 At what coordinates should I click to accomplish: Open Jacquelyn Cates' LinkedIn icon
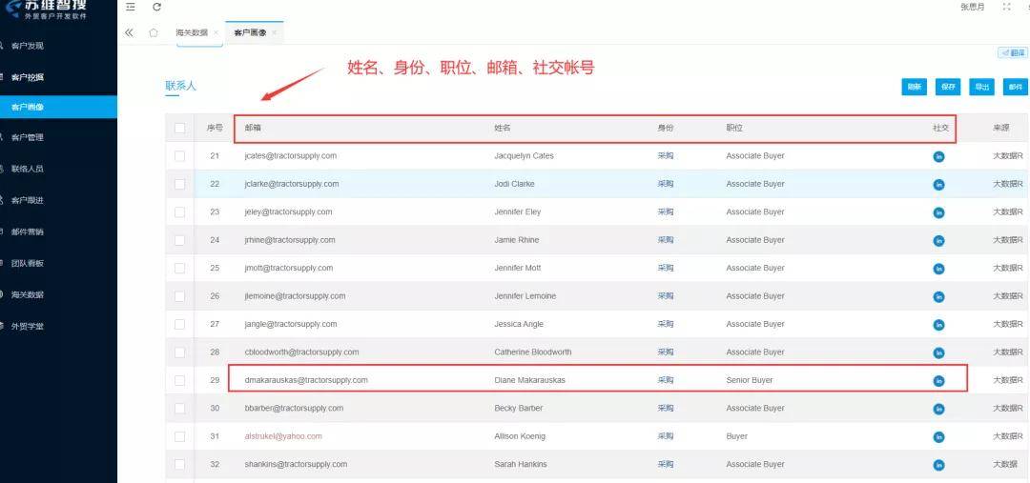click(938, 156)
